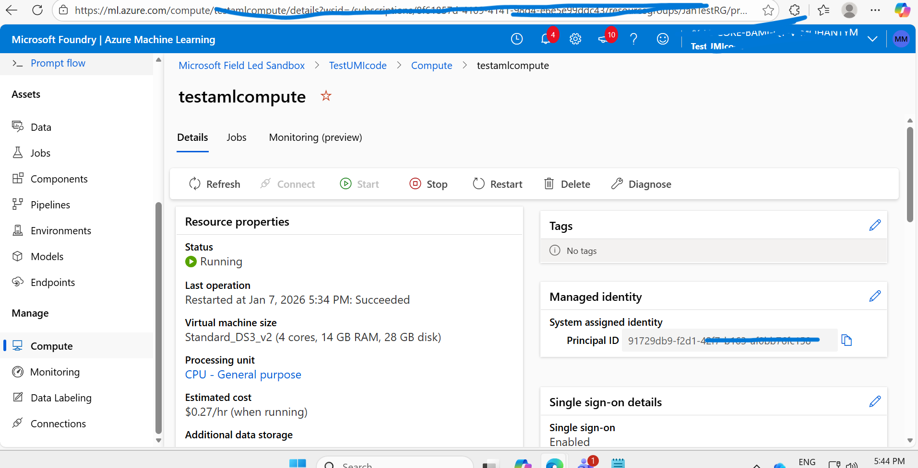Go back in the browser
Viewport: 918px width, 468px height.
(12, 10)
